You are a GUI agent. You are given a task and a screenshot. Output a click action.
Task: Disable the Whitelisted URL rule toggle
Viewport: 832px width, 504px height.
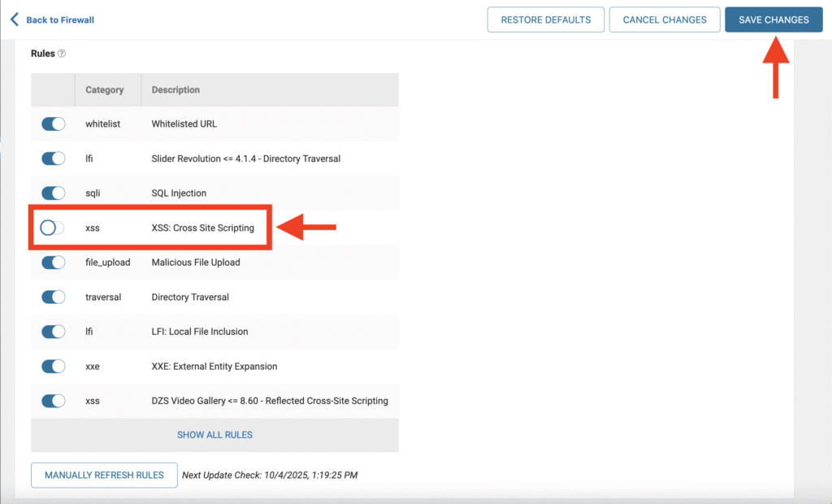[54, 124]
